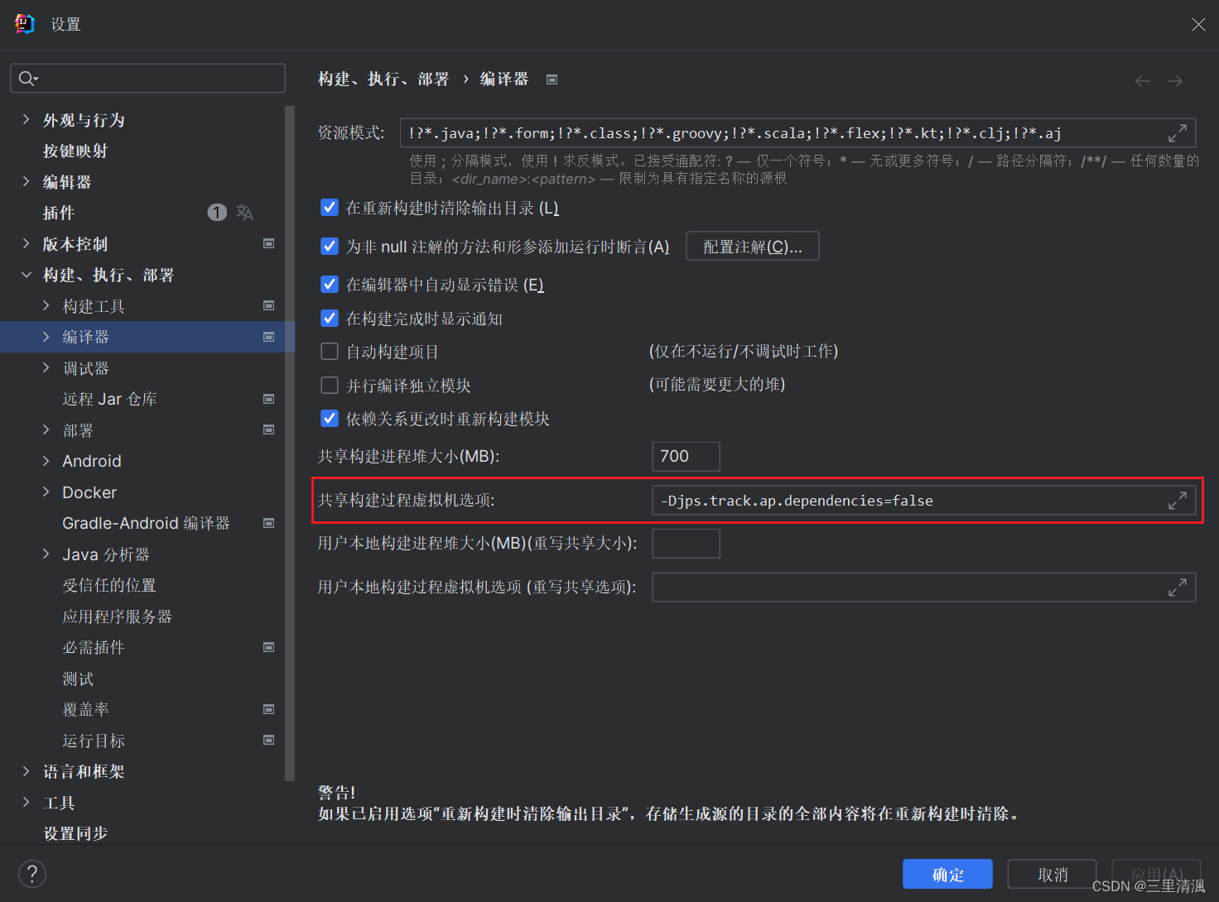This screenshot has width=1219, height=902.
Task: Expand the 版本控制 tree node
Action: pyautogui.click(x=26, y=244)
